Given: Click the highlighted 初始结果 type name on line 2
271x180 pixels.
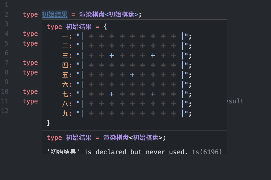Looking at the screenshot, I should click(x=55, y=14).
